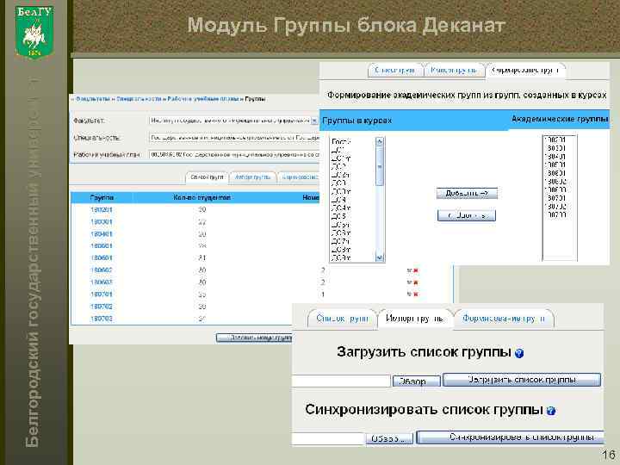Open Специальности breadcrumb link
This screenshot has width=620, height=465.
point(139,99)
